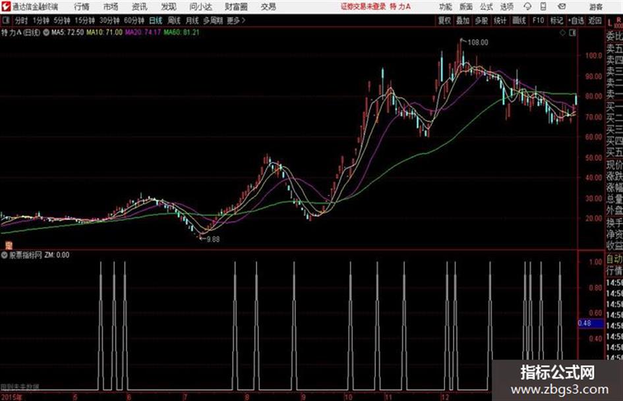Click the 标记 mark button
This screenshot has height=401, width=623.
point(556,20)
